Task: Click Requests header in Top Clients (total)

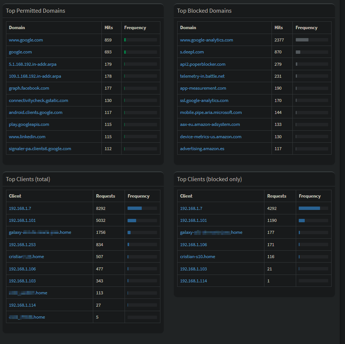Action: 106,196
